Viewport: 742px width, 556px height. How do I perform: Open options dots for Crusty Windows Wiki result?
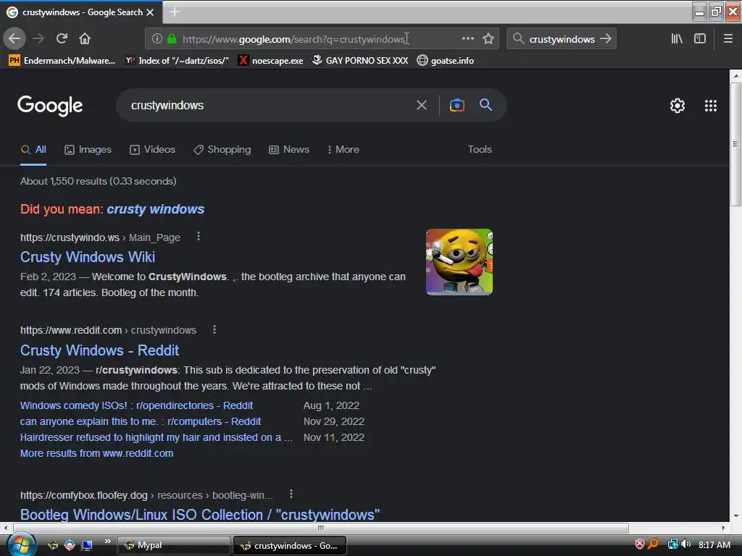pos(199,237)
